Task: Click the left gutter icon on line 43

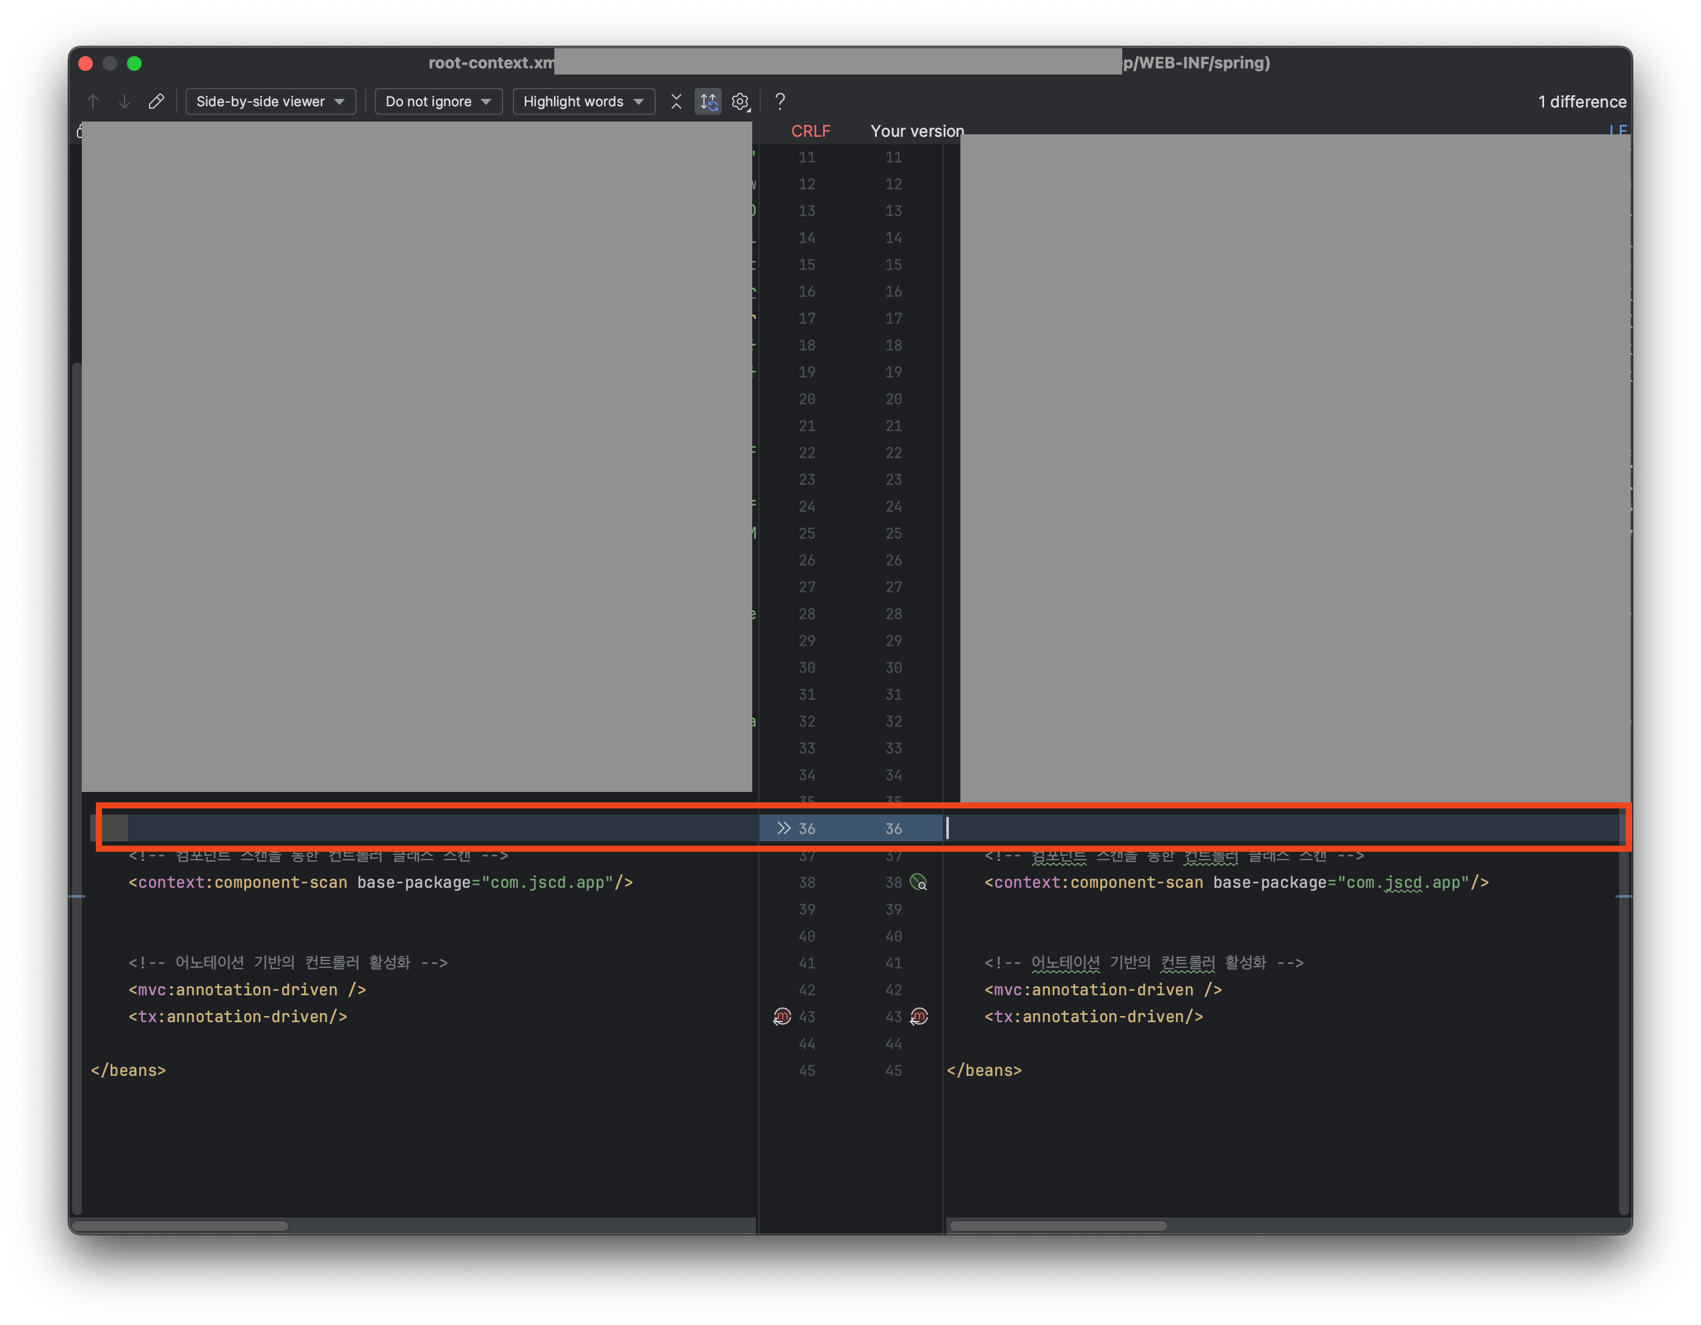Action: tap(782, 1017)
